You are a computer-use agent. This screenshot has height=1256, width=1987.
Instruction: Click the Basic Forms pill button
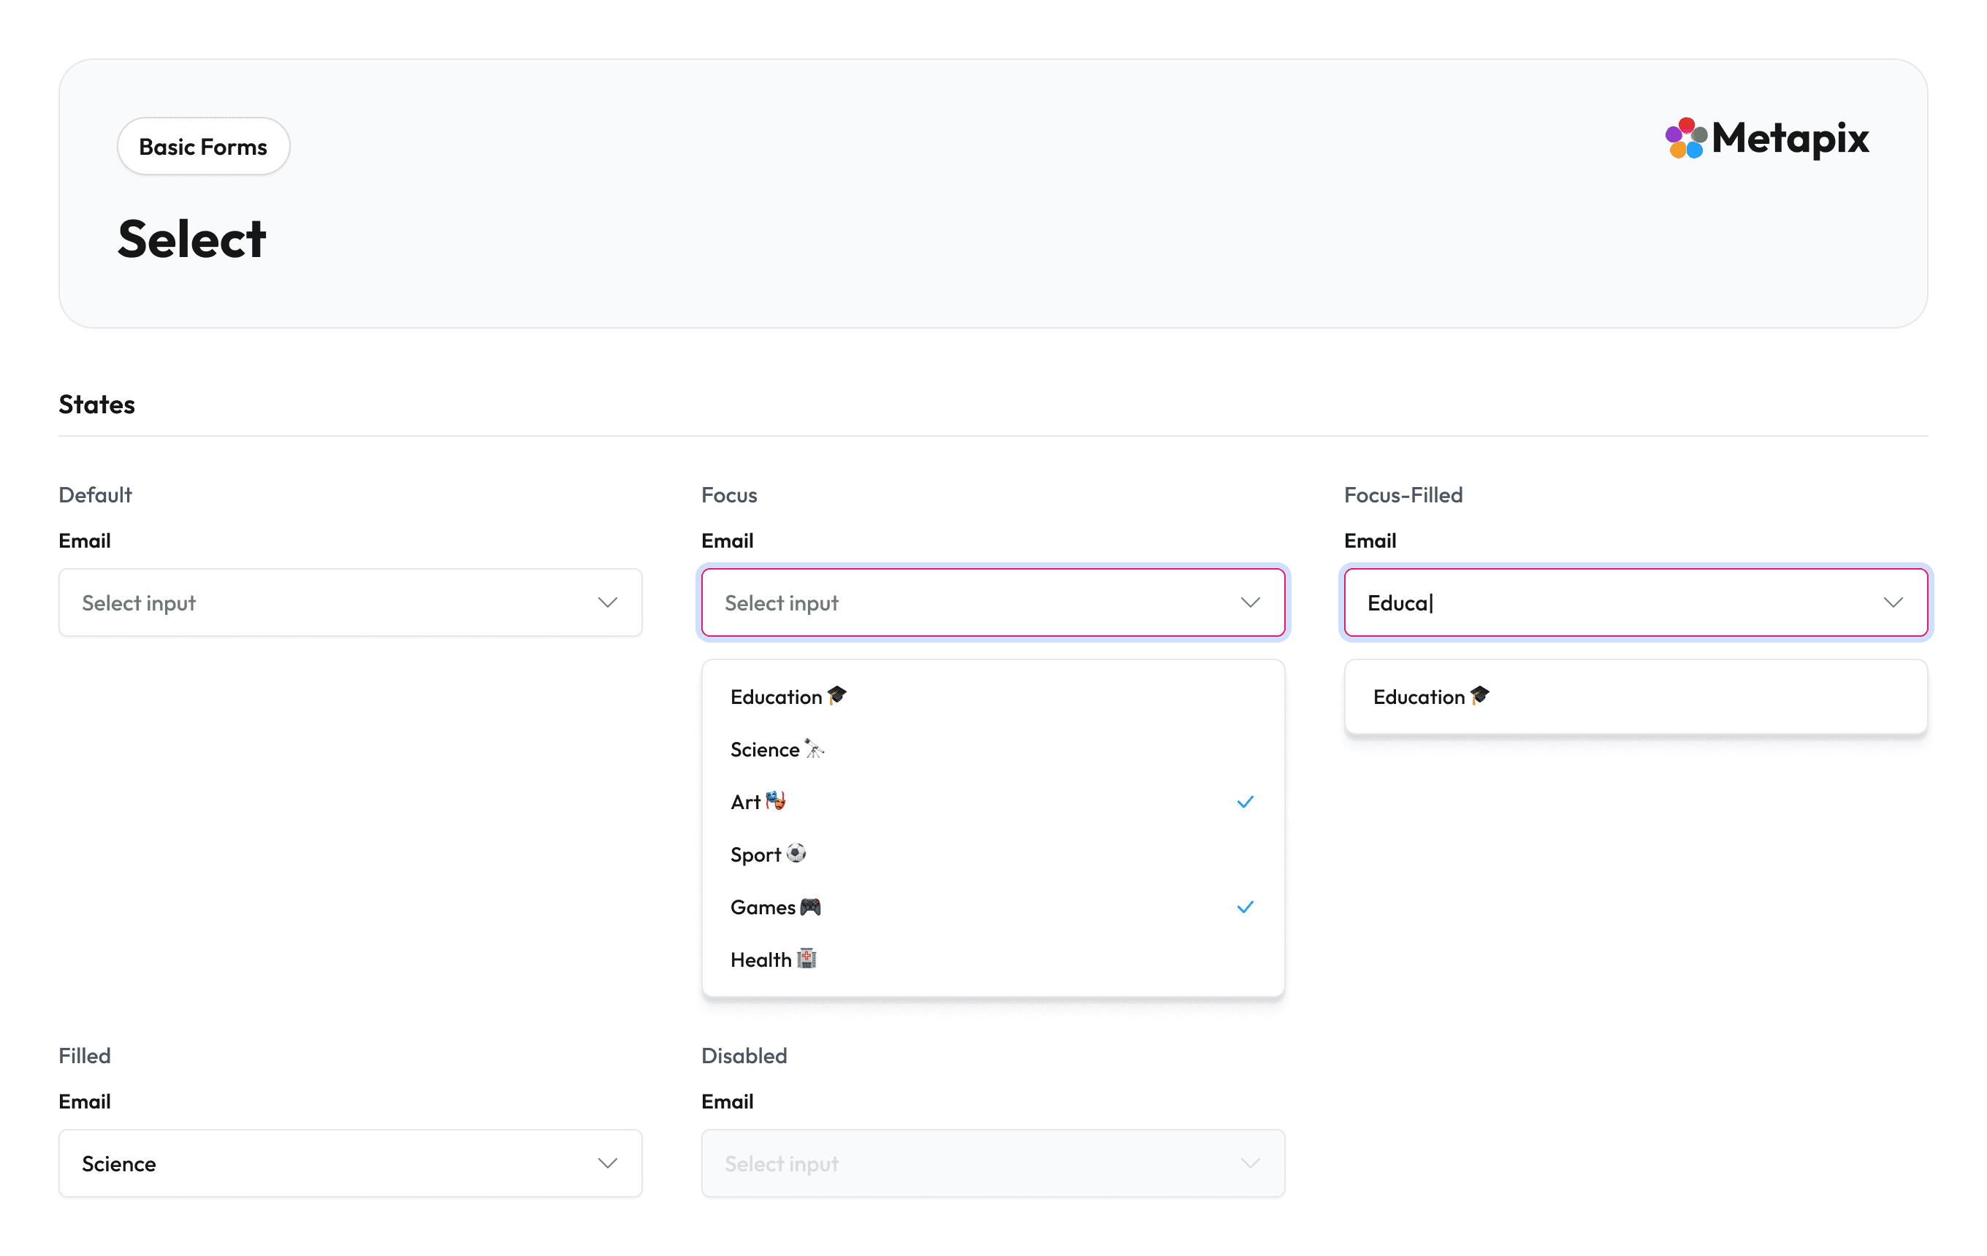(x=203, y=147)
